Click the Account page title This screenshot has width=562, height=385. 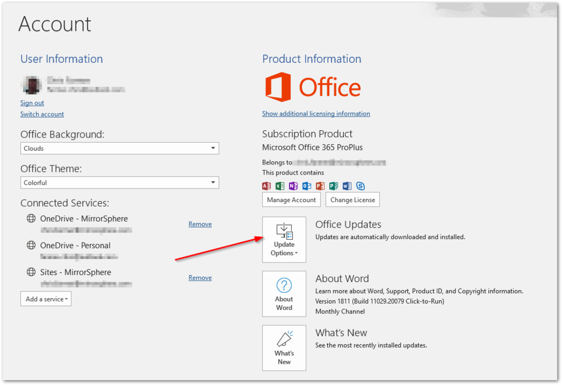(55, 24)
